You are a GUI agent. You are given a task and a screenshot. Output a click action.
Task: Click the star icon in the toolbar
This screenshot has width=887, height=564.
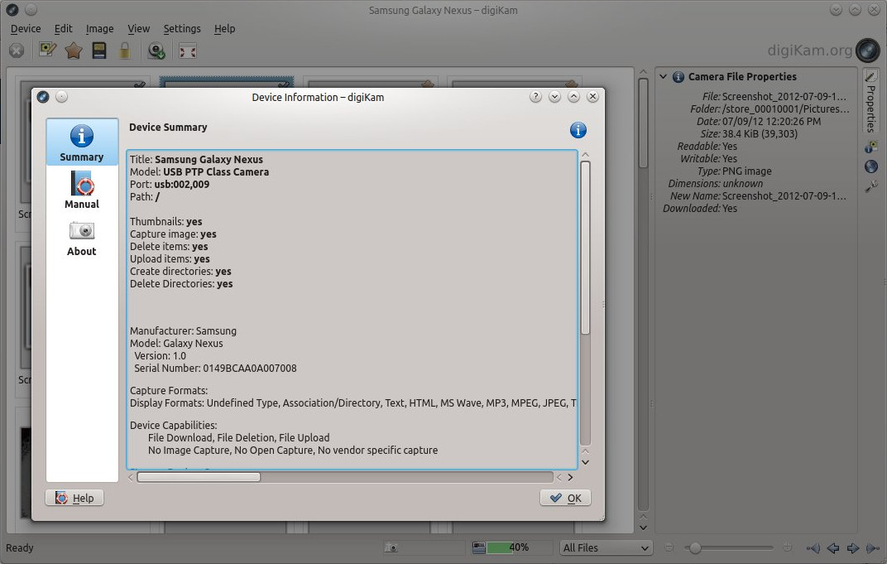(74, 51)
